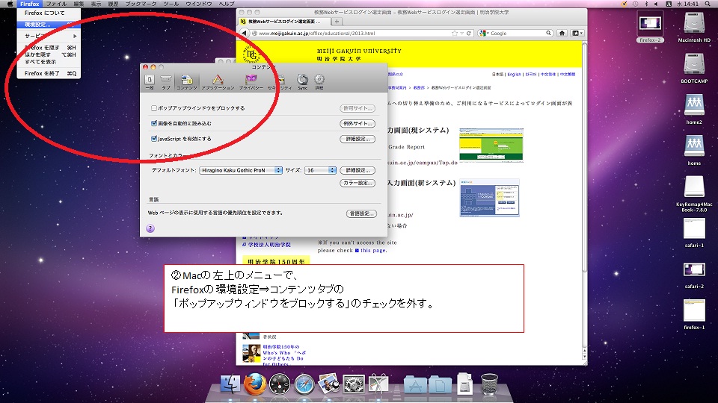Check ポップアップウィンドウをブロックする checkbox
Viewport: 718px width, 403px height.
154,108
